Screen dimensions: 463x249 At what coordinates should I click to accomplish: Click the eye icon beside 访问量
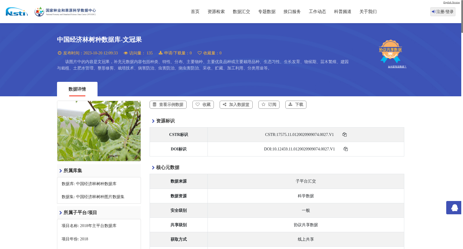point(126,53)
